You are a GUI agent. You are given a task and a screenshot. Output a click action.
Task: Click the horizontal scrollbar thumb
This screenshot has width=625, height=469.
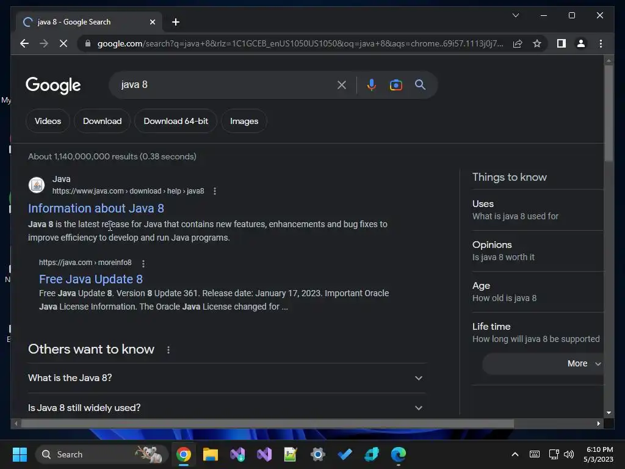click(x=267, y=424)
